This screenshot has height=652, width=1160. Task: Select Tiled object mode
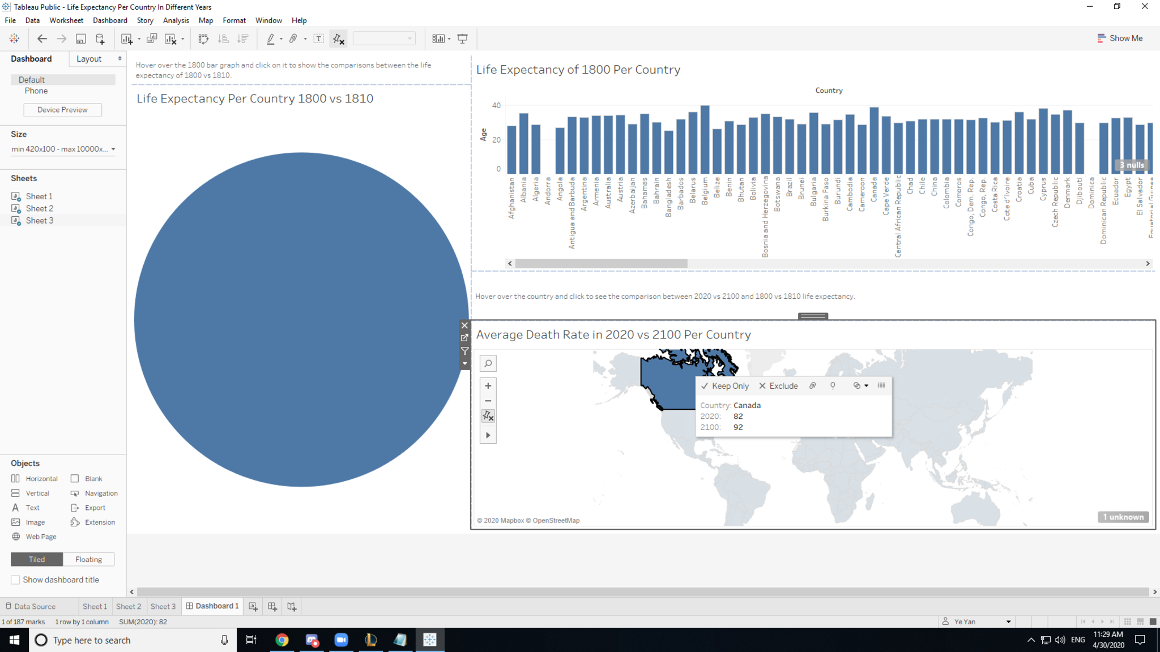point(37,559)
